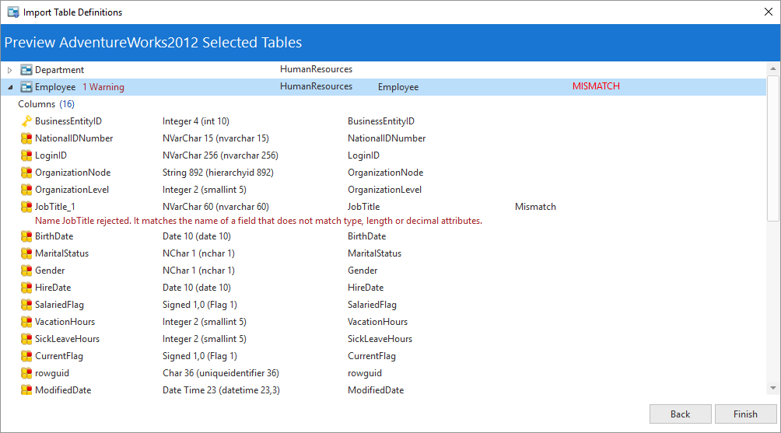
Task: Select the LoginID column name
Action: (x=51, y=155)
